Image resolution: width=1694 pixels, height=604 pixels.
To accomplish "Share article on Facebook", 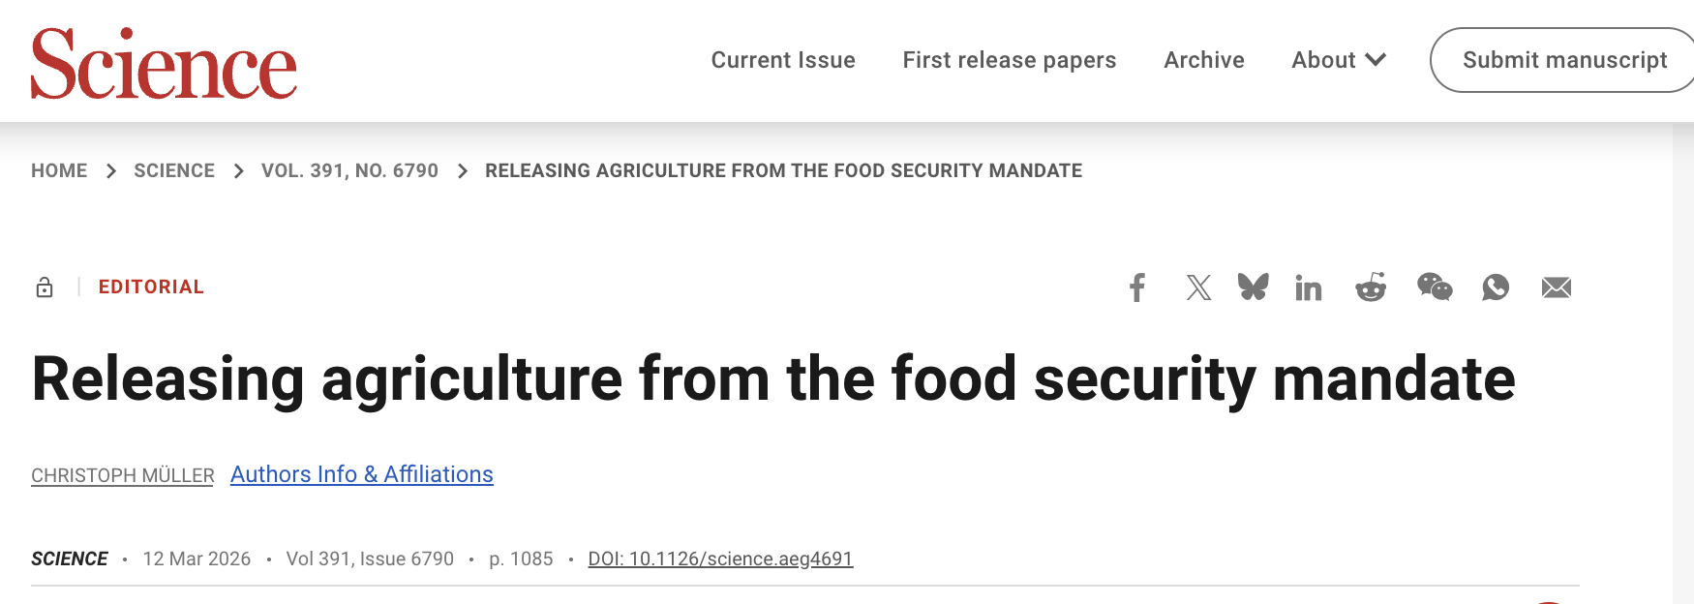I will (x=1137, y=287).
